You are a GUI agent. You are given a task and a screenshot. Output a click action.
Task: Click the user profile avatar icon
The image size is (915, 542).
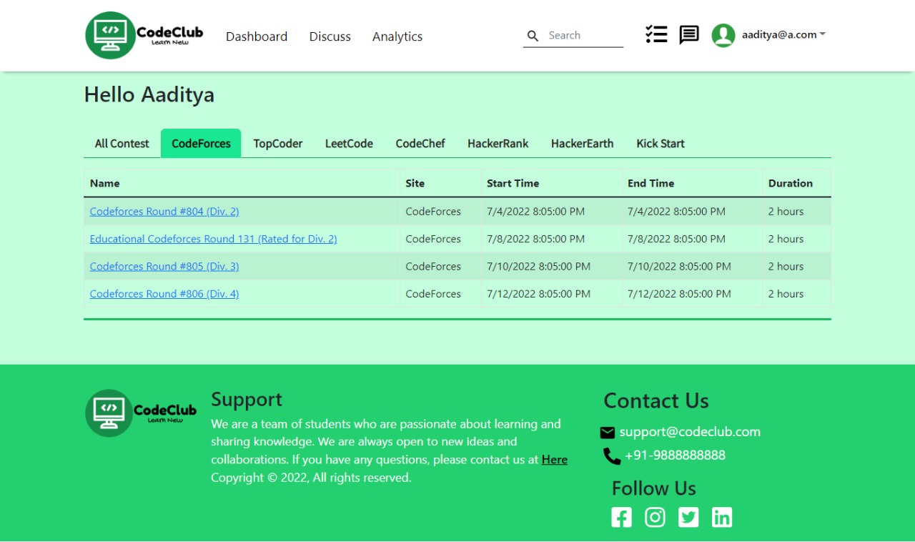[x=723, y=34]
